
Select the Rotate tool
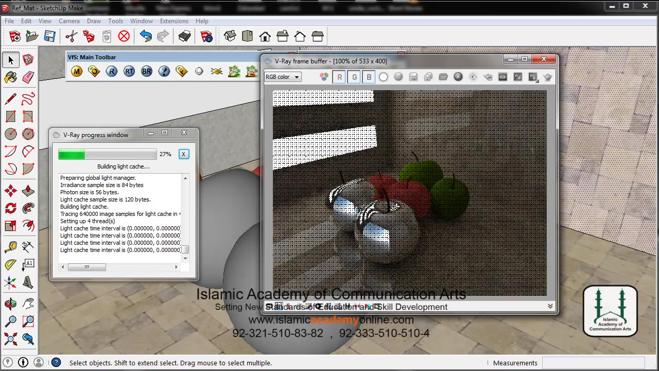pos(11,208)
